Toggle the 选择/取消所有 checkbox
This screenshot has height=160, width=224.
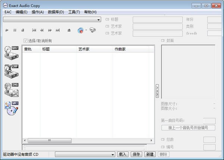25,41
